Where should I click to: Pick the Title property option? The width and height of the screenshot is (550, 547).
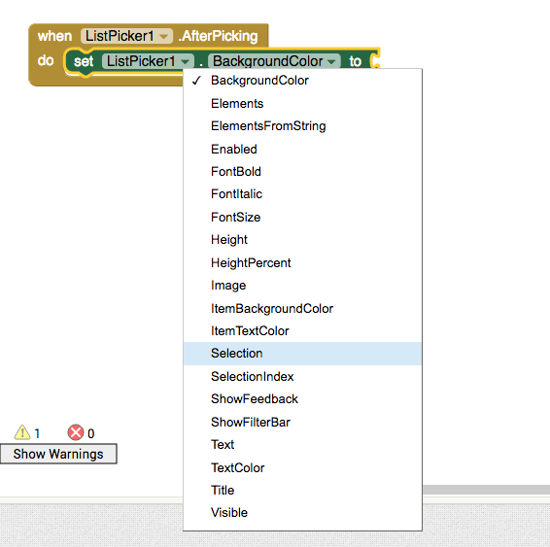302,491
